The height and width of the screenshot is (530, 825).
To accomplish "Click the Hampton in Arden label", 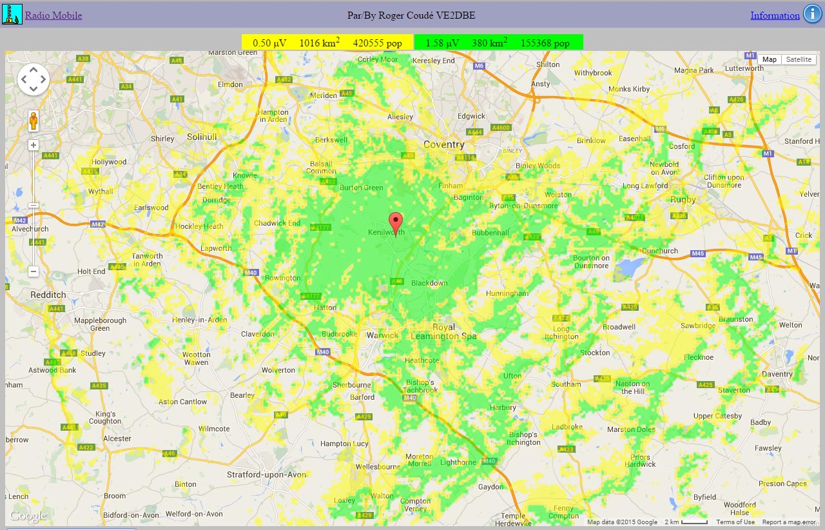I will coord(273,116).
